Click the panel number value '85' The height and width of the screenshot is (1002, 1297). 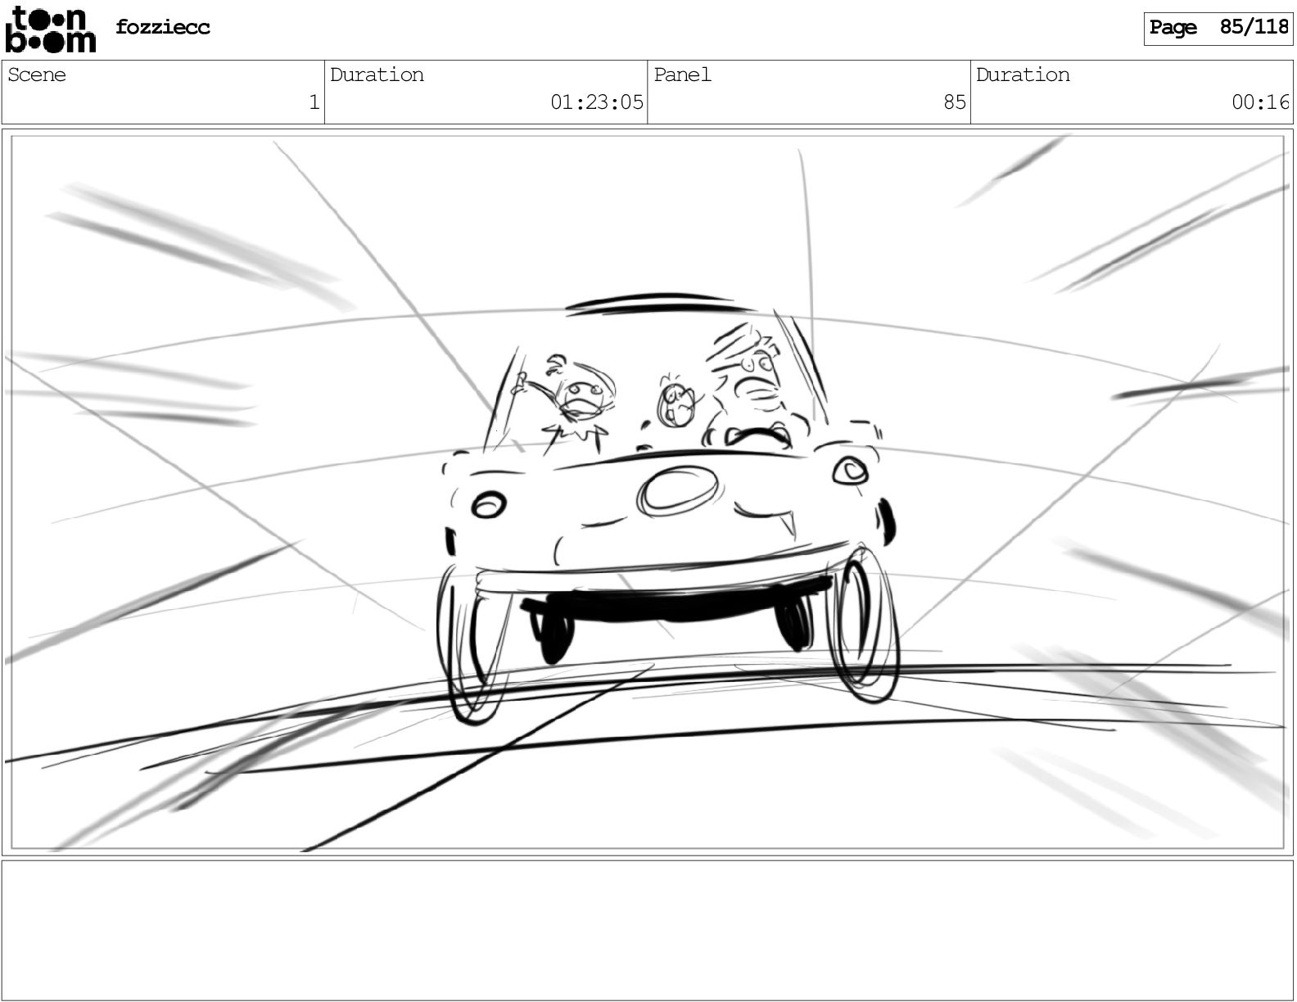[955, 102]
